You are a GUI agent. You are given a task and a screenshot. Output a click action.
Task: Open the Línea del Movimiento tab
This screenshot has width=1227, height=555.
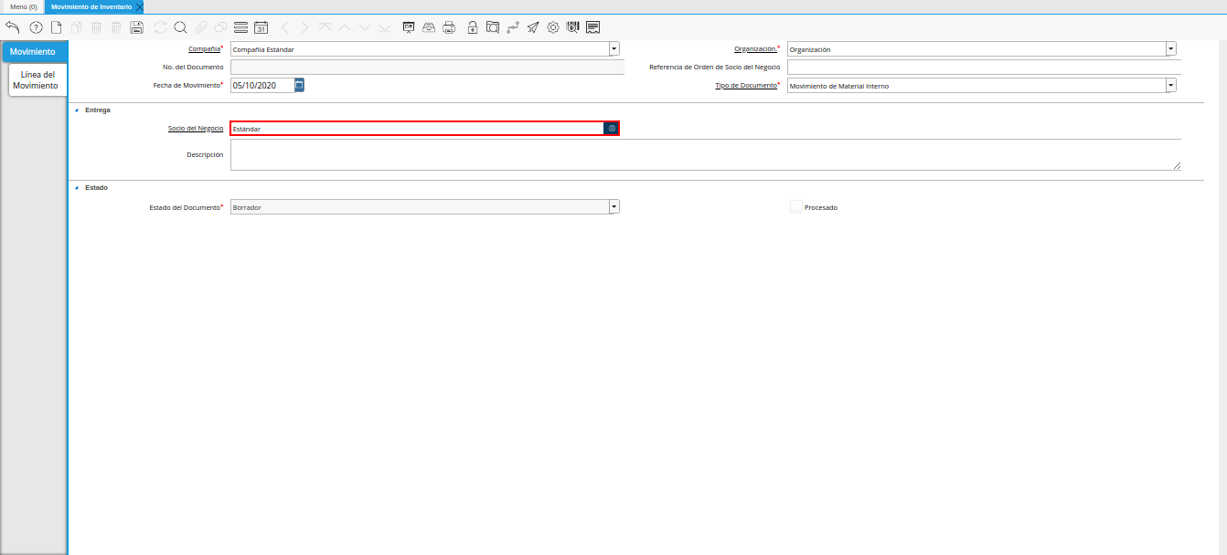point(36,80)
